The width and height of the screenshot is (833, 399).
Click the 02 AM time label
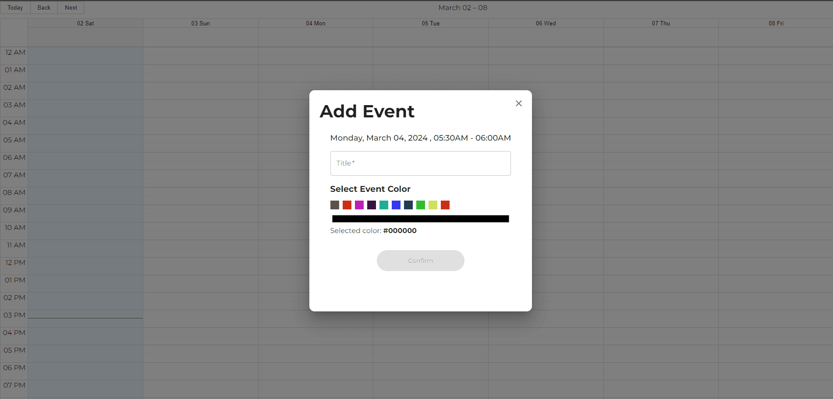tap(14, 87)
